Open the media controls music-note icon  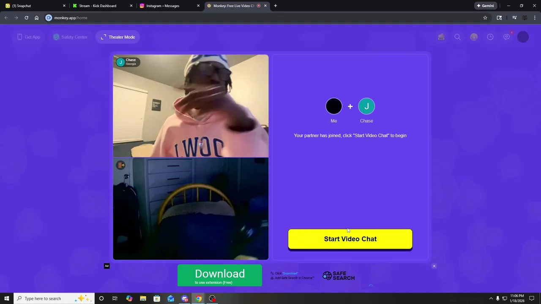(x=514, y=18)
